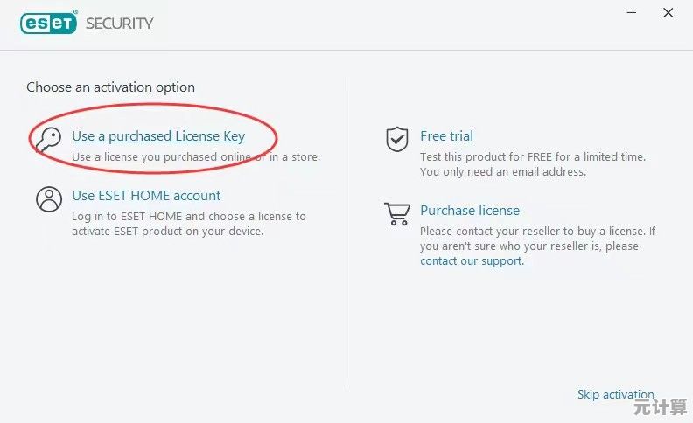Minimize the ESET Security window
This screenshot has height=423, width=693.
click(632, 13)
